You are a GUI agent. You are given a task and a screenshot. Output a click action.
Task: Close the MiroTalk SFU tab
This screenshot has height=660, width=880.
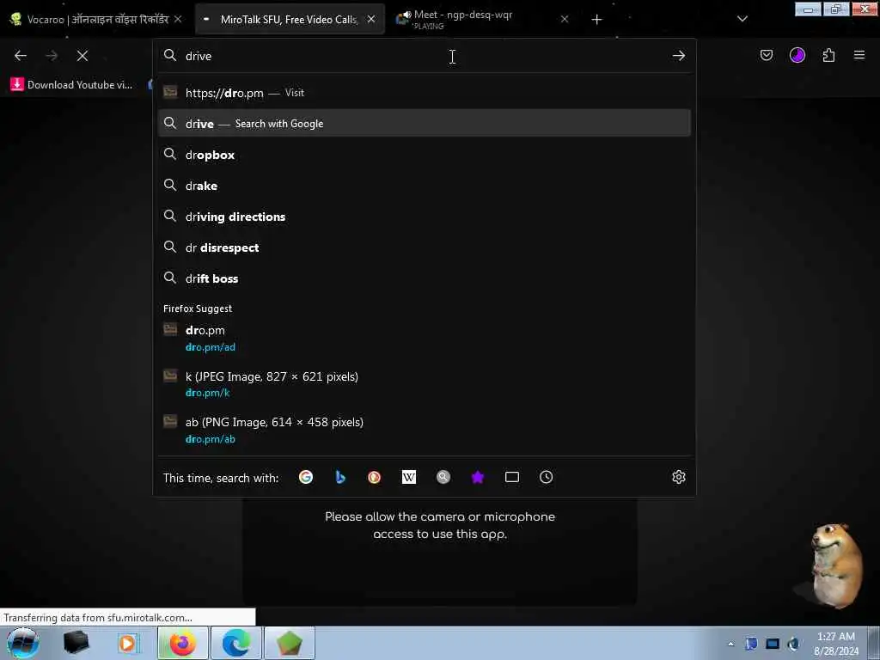371,19
